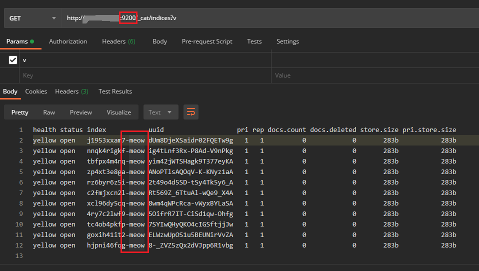Click the 'uuid' column header text

[156, 129]
